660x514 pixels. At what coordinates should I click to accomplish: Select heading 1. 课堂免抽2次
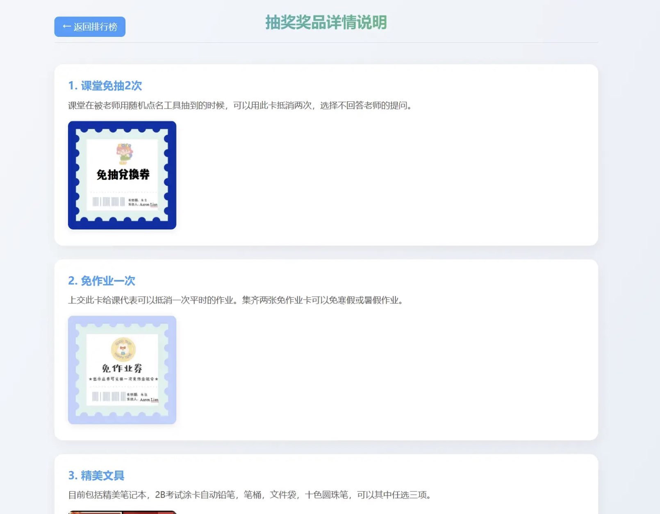coord(105,86)
